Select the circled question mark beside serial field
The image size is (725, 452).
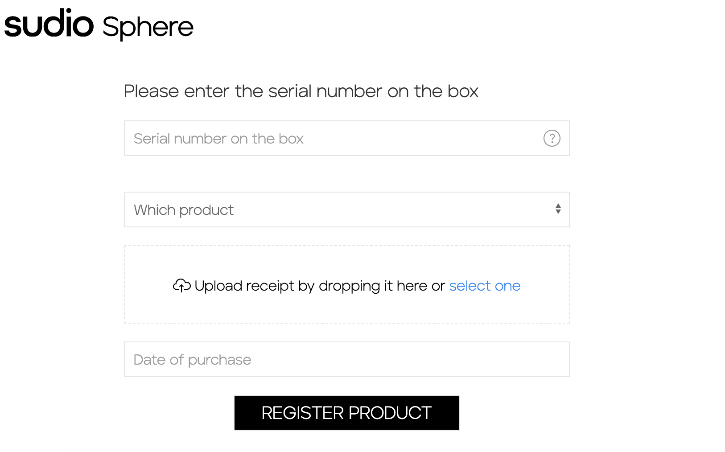[x=552, y=138]
